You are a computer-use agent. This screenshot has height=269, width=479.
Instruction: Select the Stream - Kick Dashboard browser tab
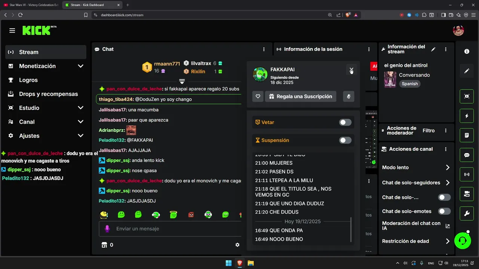(92, 5)
